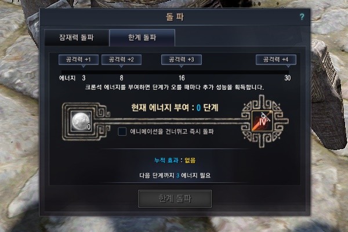Click the 돌파 window title

click(x=175, y=17)
